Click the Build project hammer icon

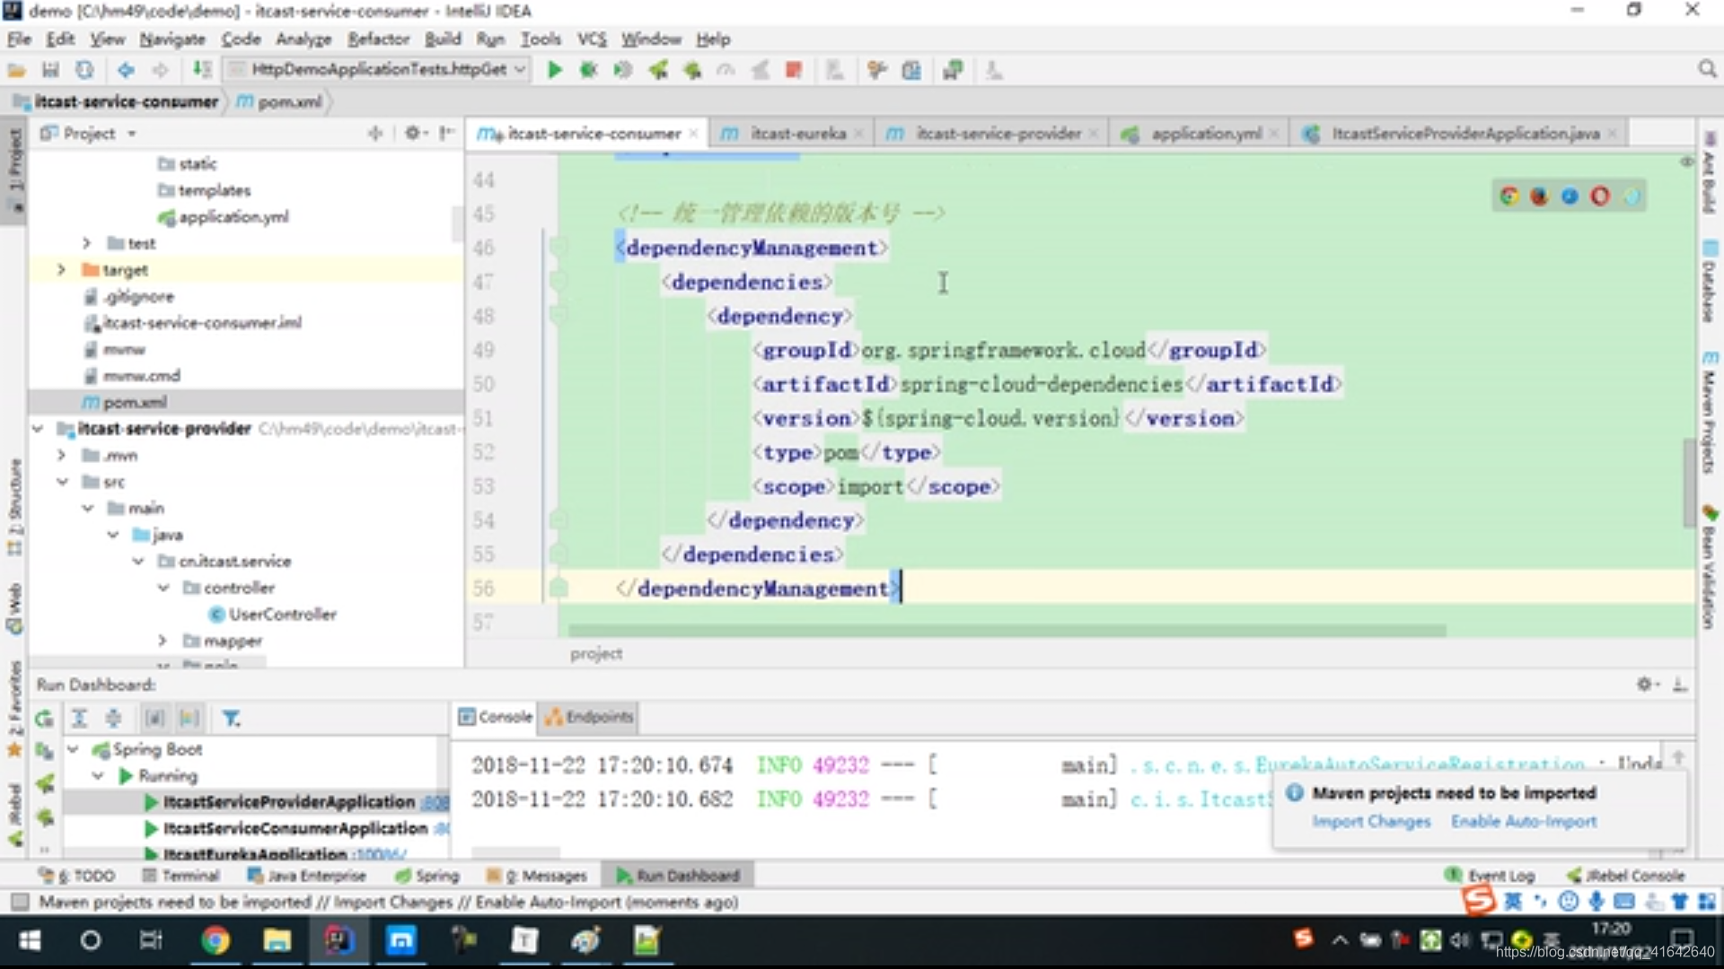[203, 70]
